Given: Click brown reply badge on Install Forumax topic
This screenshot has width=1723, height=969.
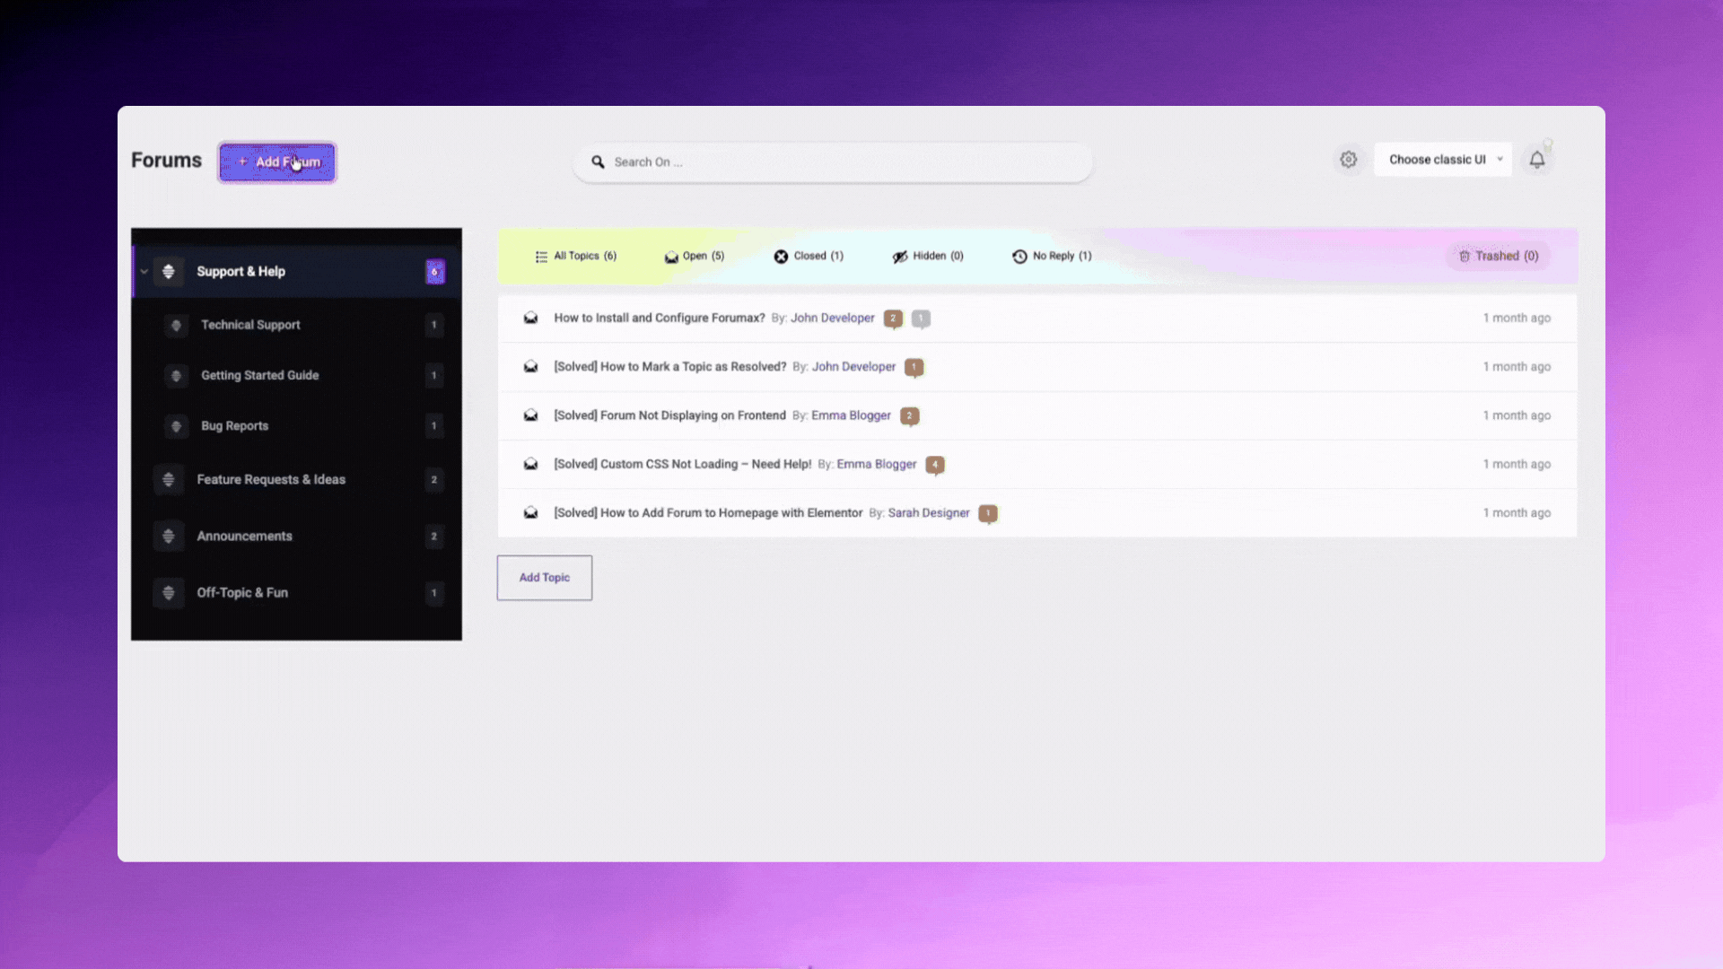Looking at the screenshot, I should 893,319.
